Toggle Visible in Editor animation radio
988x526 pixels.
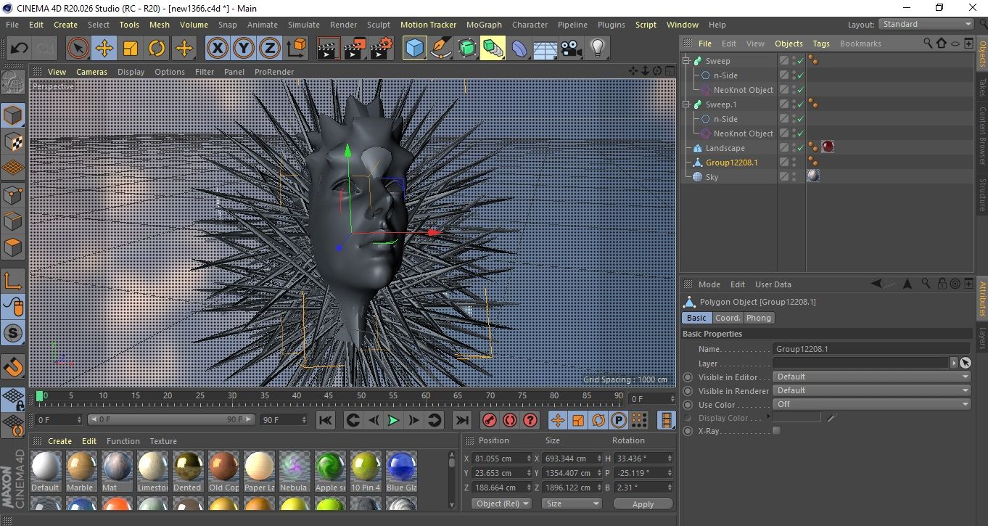pyautogui.click(x=688, y=377)
